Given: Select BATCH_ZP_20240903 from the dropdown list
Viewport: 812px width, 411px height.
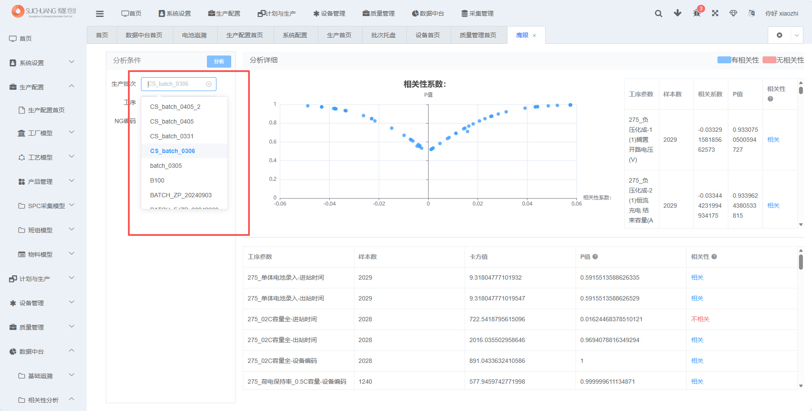Looking at the screenshot, I should (x=184, y=195).
